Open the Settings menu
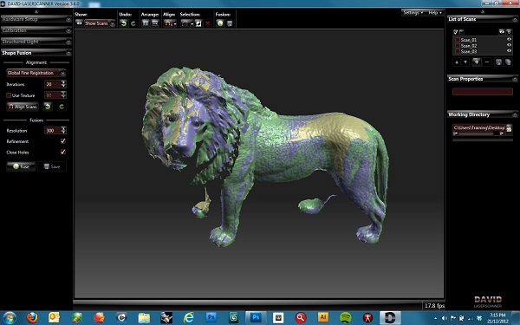 [413, 13]
